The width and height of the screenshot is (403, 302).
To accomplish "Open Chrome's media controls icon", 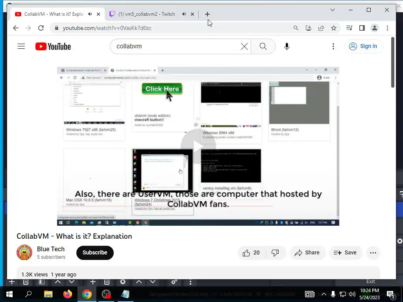I will click(349, 28).
